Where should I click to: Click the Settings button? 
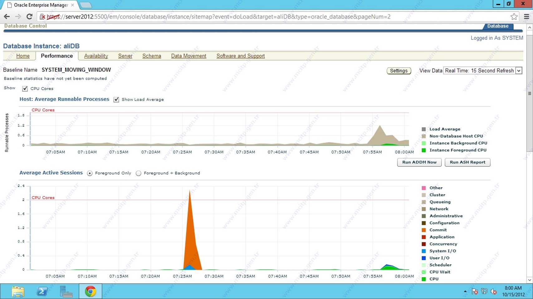pyautogui.click(x=399, y=71)
